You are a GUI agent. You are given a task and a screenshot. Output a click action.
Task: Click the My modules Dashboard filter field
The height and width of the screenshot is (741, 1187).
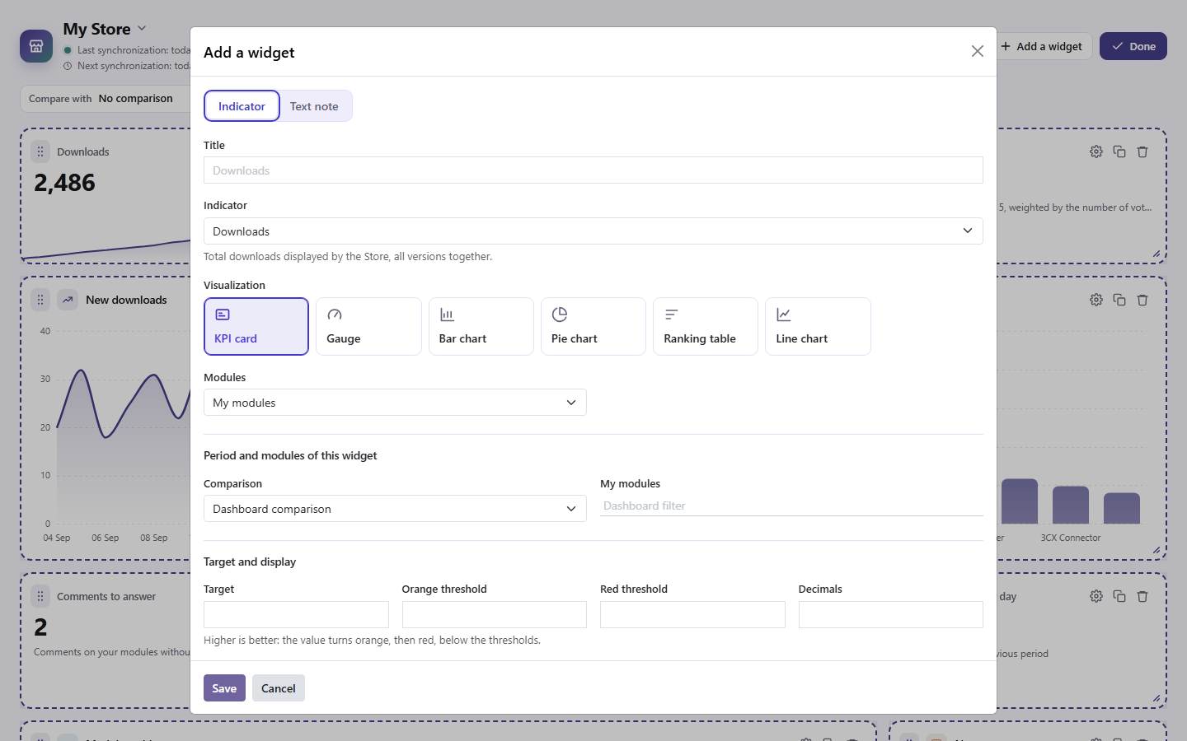[x=791, y=506]
